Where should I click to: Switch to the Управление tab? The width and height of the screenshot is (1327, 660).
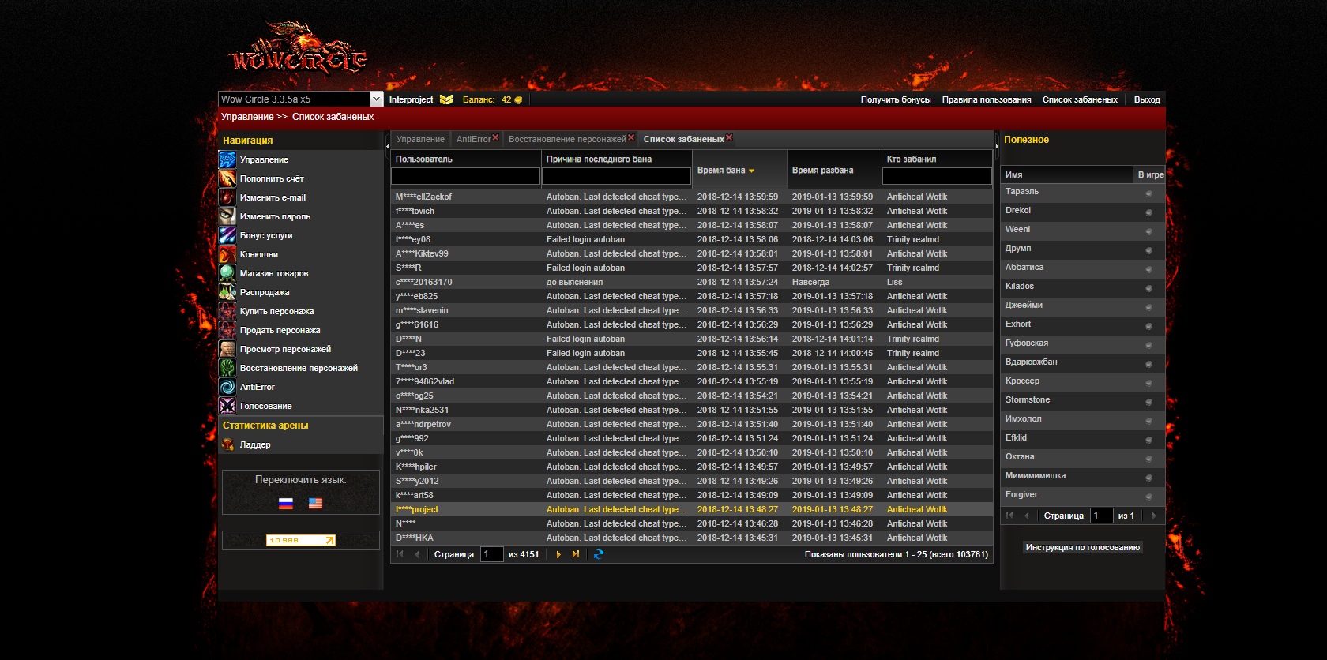click(420, 139)
